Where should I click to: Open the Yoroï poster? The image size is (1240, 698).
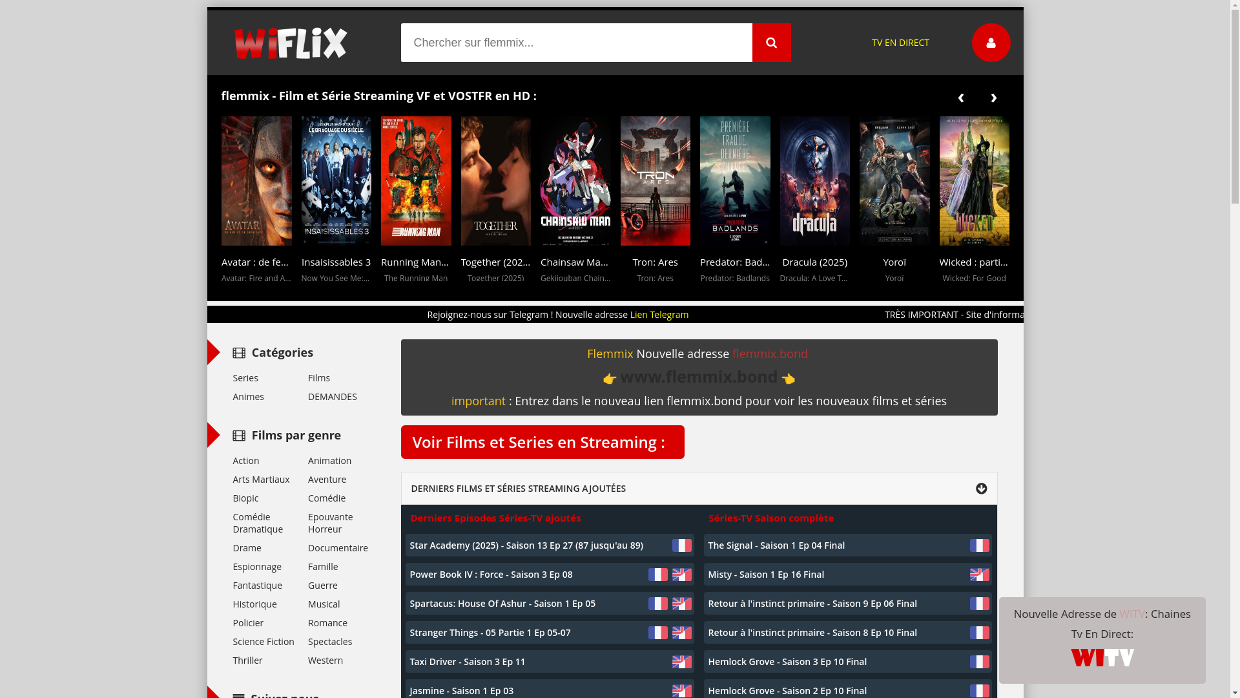[894, 181]
